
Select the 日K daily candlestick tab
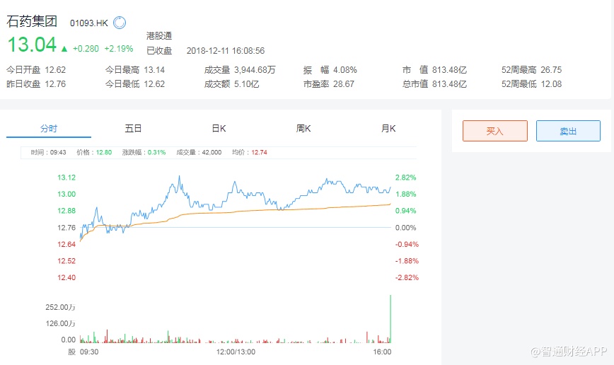(x=219, y=129)
